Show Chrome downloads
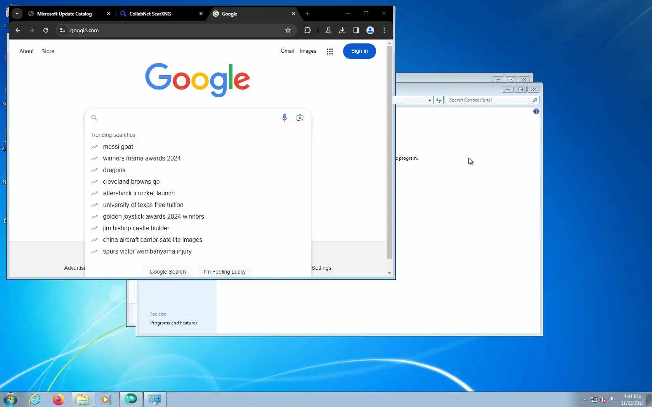 coord(342,30)
